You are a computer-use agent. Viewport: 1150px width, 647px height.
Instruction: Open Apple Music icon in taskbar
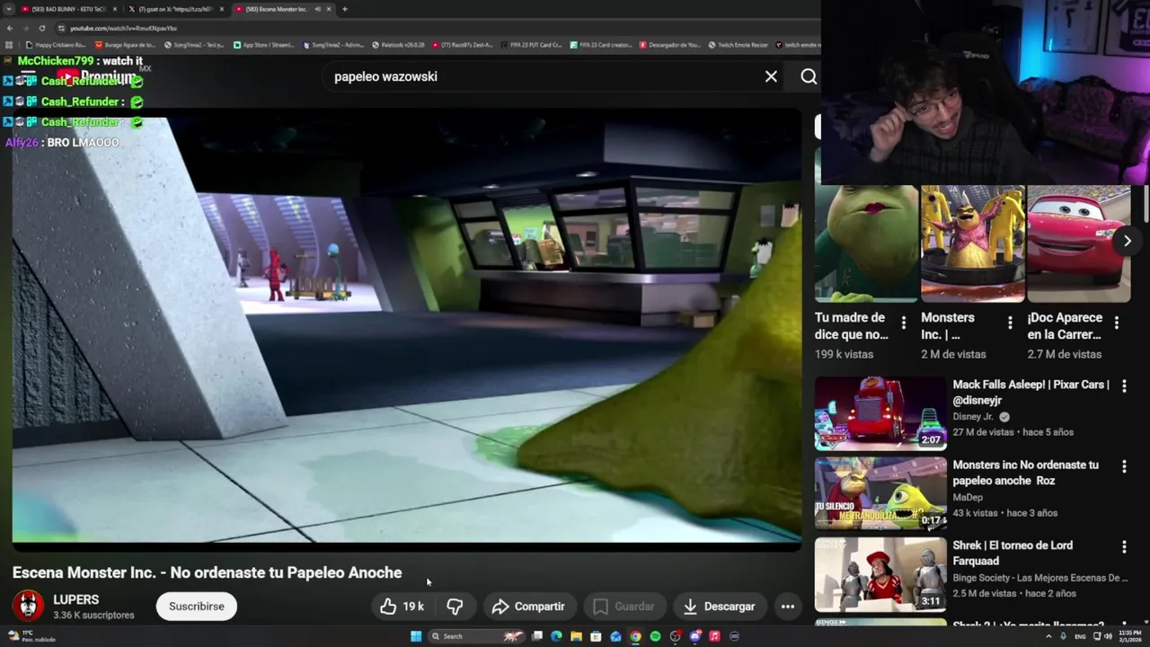[x=714, y=636]
